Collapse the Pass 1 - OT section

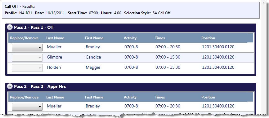click(10, 27)
